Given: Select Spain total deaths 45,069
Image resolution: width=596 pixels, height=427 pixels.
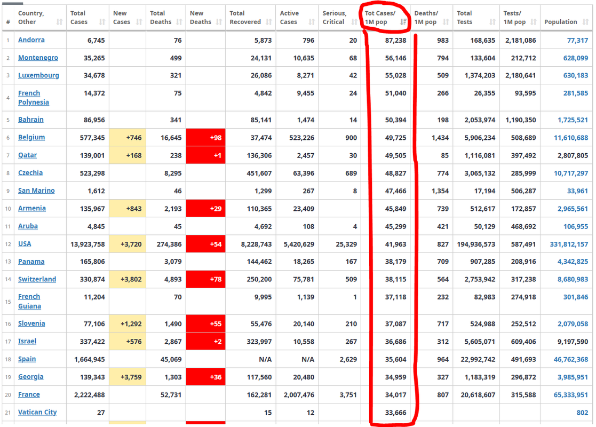Looking at the screenshot, I should [x=171, y=359].
